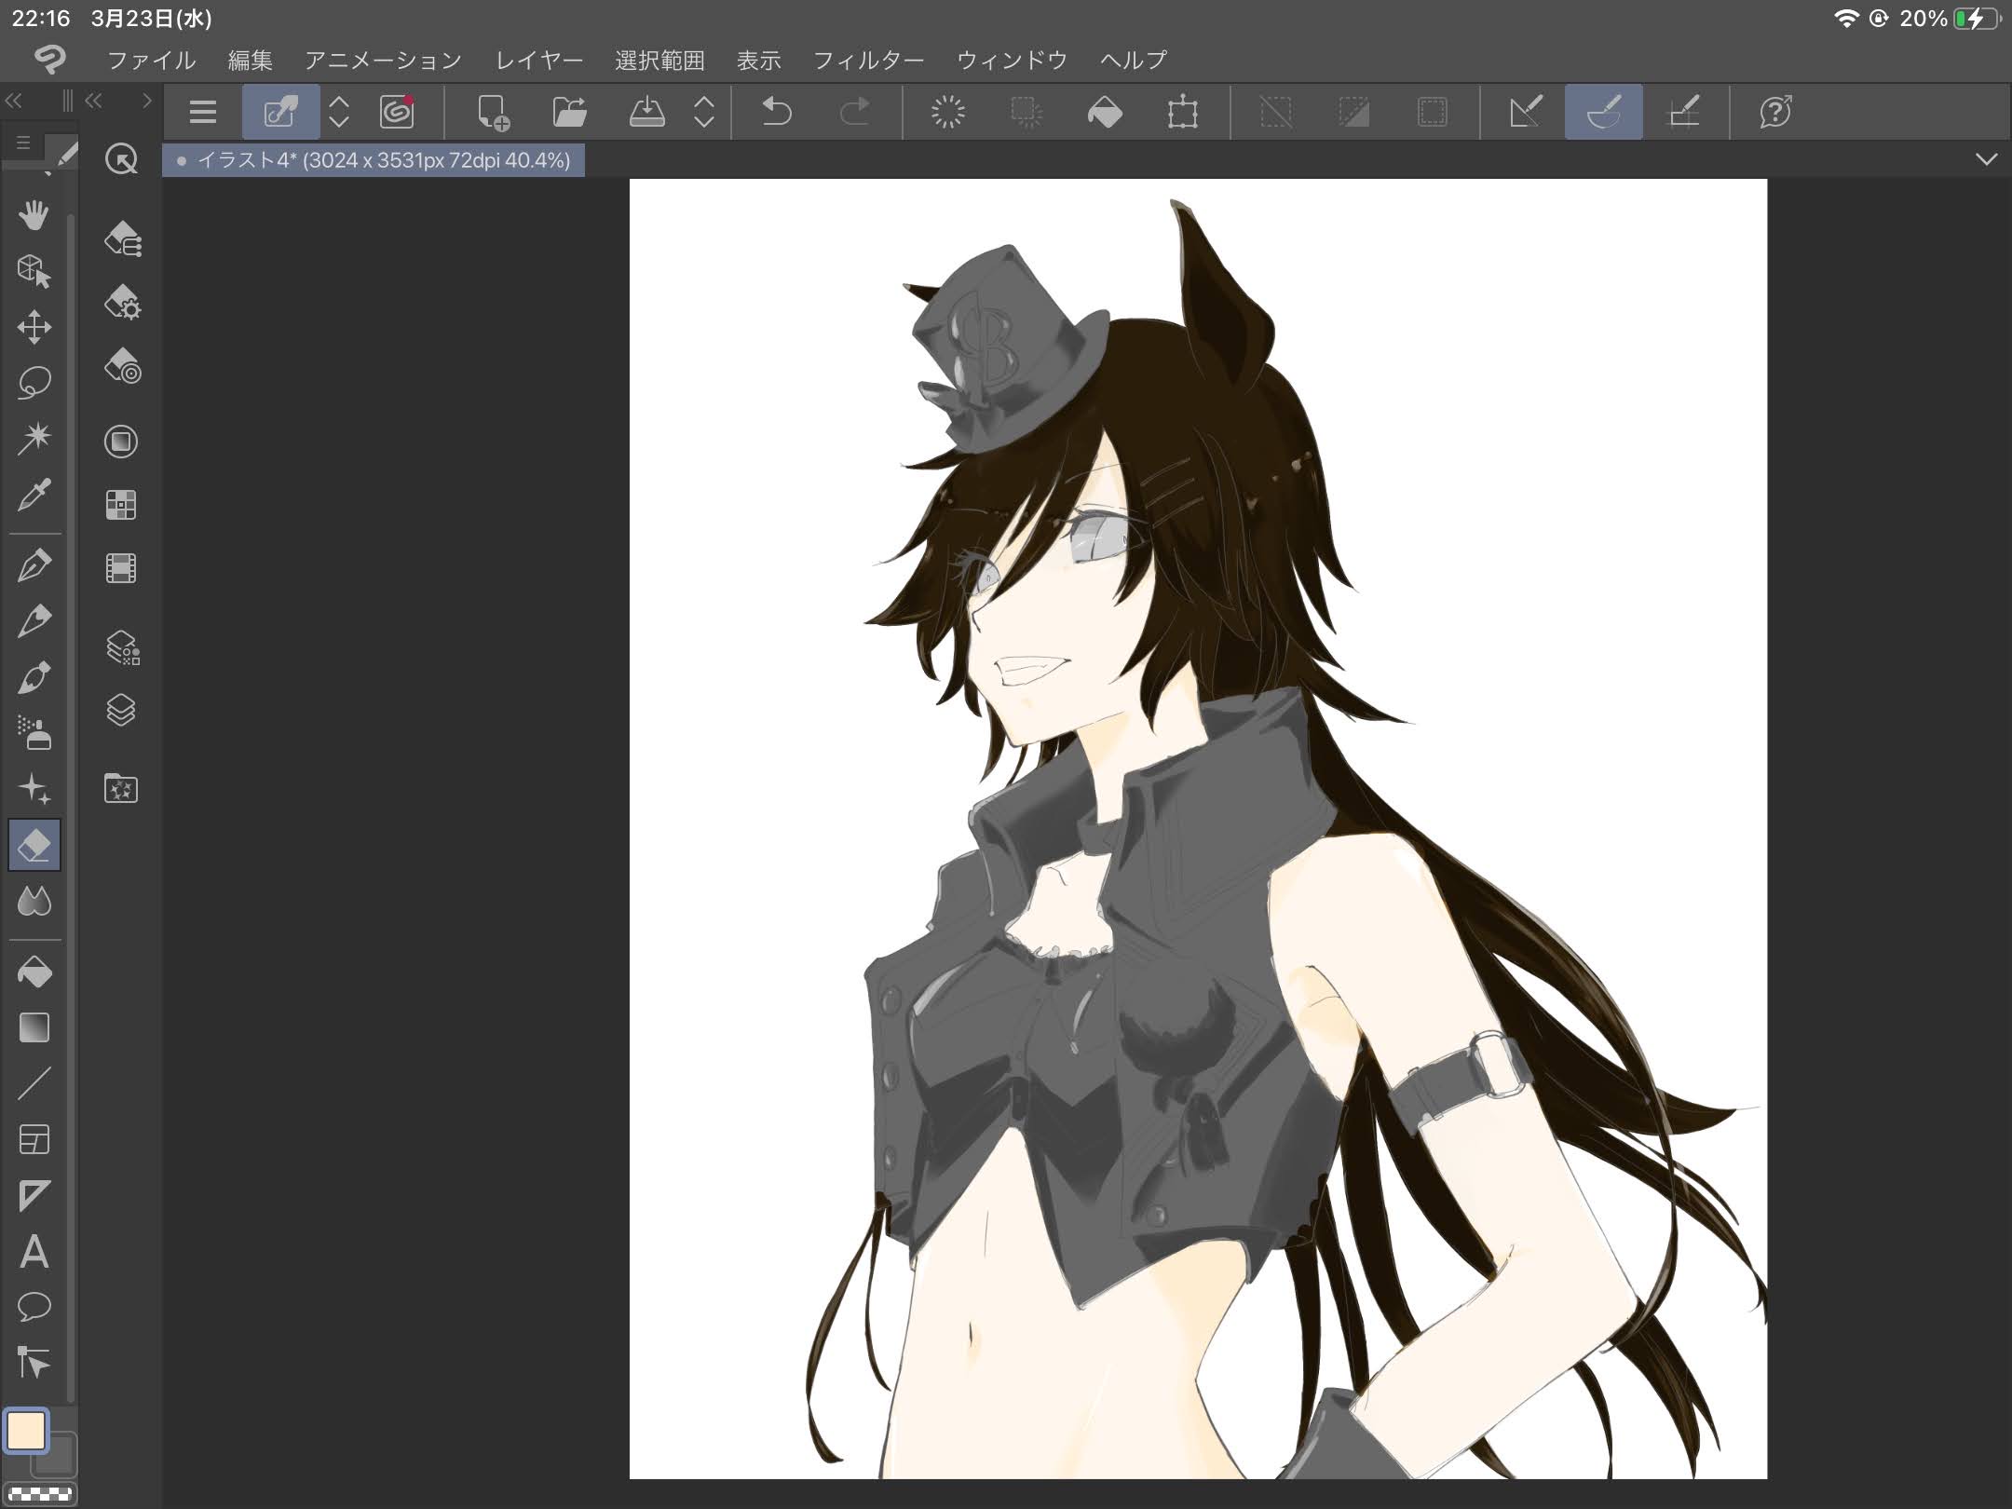
Task: Undo the last action
Action: [776, 113]
